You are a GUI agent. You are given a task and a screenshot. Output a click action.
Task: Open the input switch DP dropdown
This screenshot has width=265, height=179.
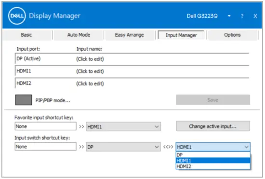(x=123, y=147)
